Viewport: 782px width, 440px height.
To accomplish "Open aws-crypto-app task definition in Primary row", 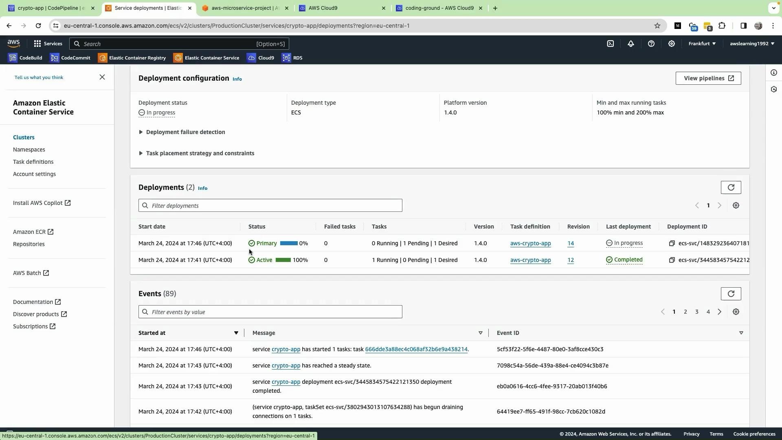I will pyautogui.click(x=531, y=244).
